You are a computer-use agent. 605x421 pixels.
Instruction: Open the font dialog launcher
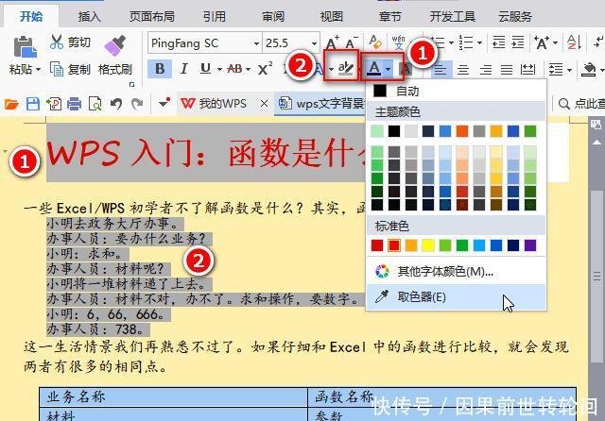132,84
